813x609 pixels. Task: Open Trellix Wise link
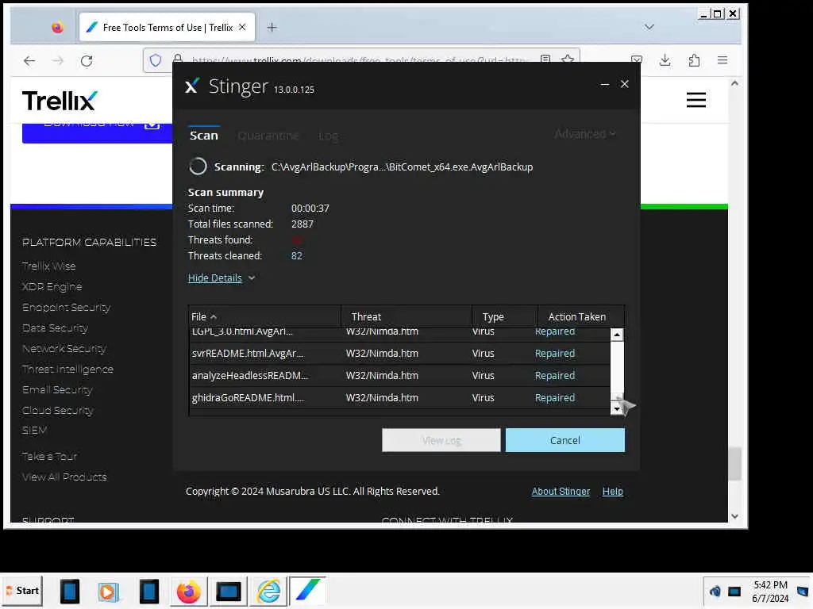(48, 266)
